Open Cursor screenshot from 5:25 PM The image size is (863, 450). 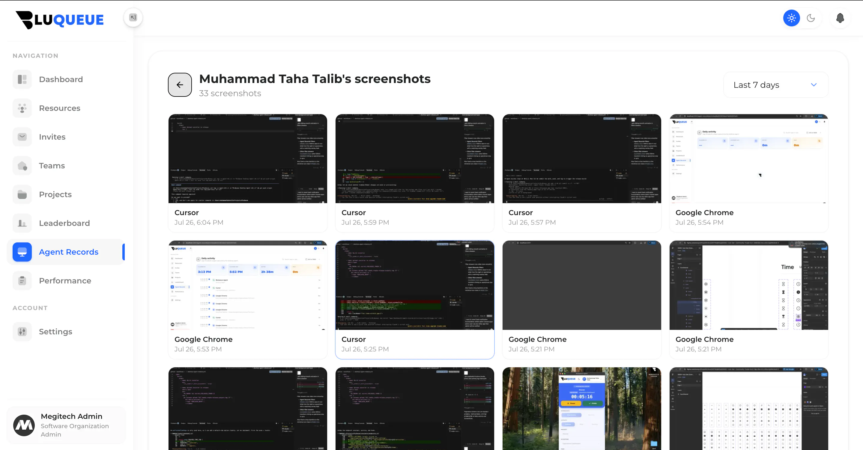click(x=415, y=300)
